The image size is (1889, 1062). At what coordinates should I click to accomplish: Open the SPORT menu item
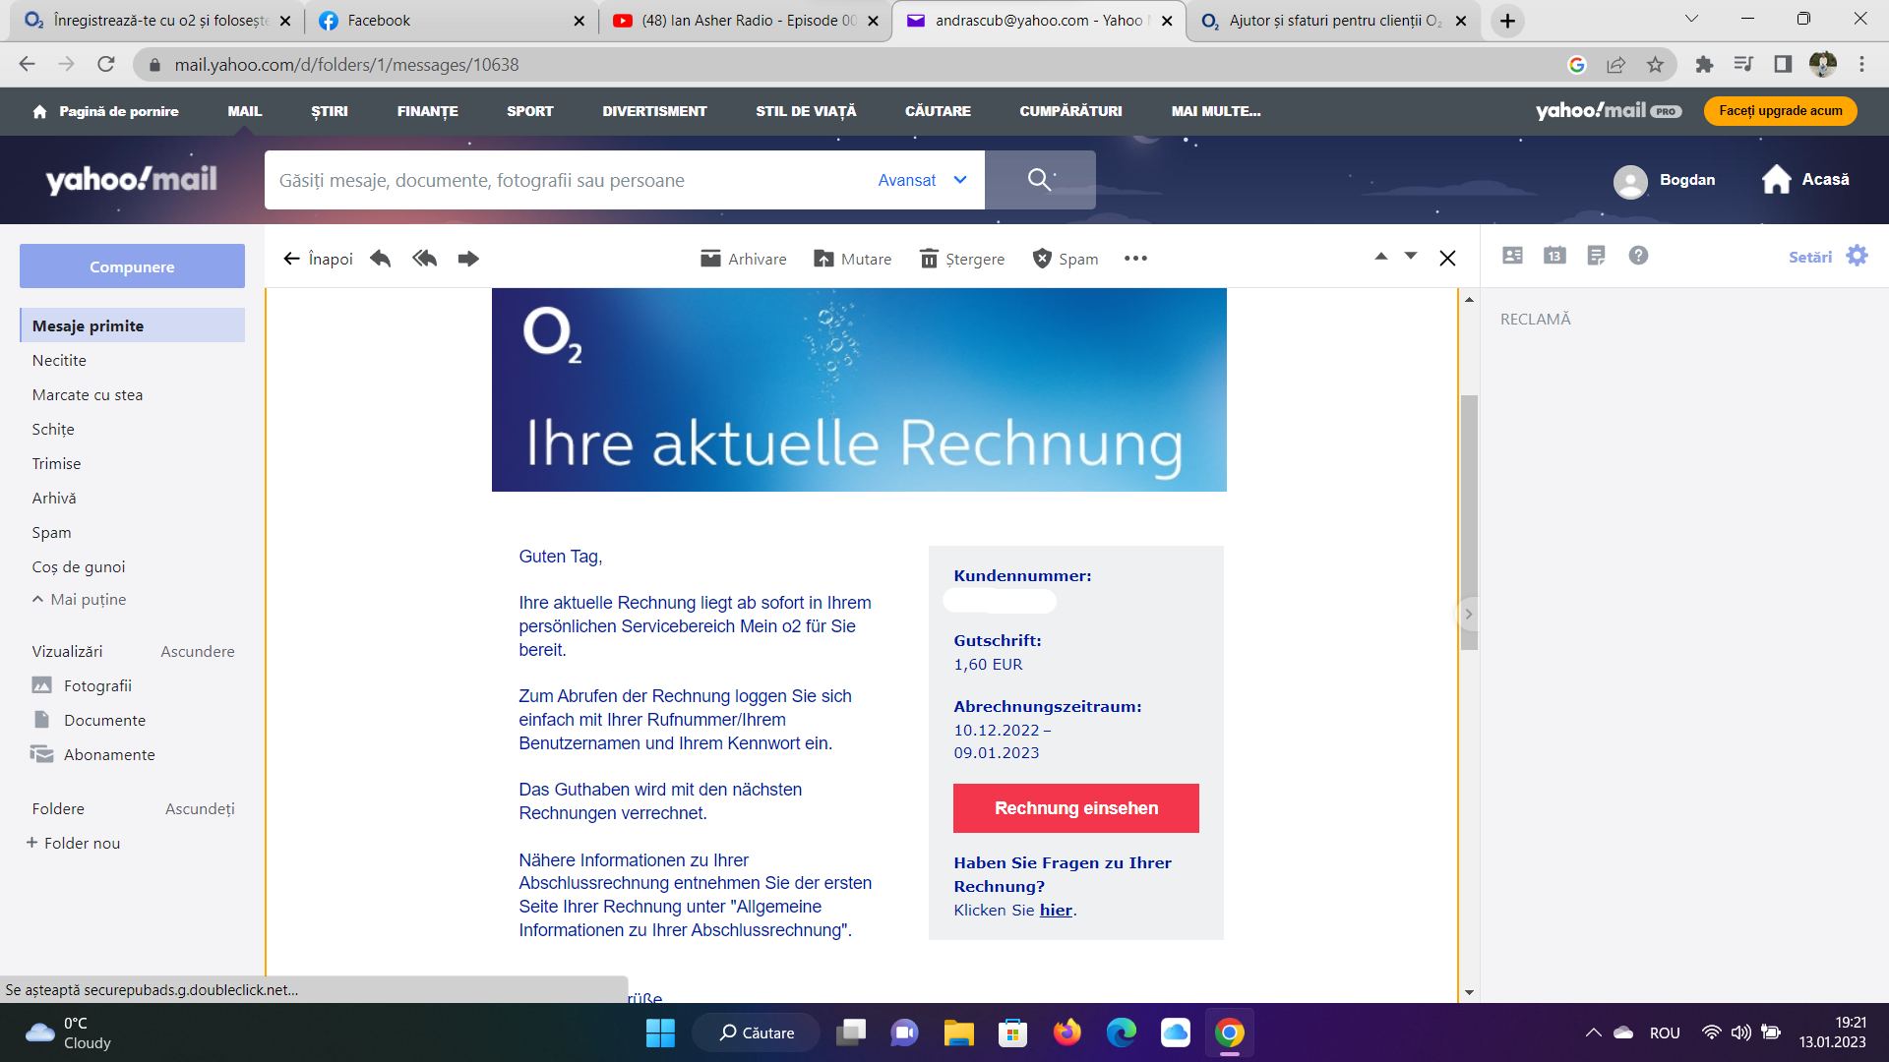point(530,111)
